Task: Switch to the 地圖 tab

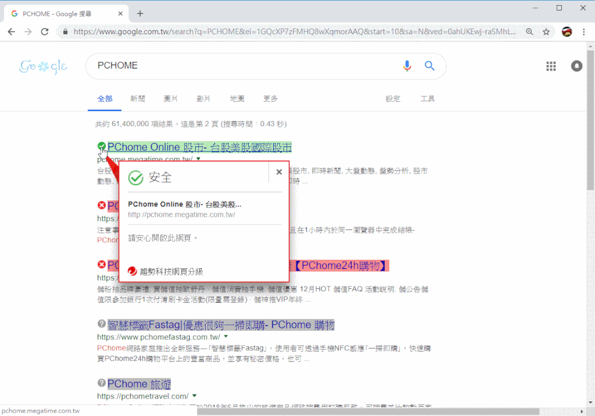Action: pyautogui.click(x=237, y=99)
